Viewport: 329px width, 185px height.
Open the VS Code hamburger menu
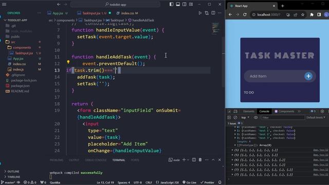coord(4,4)
